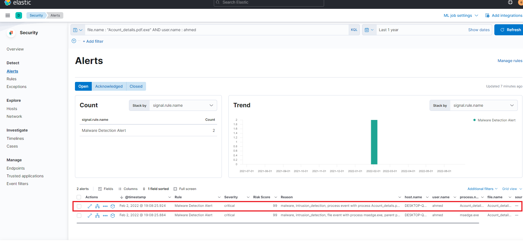The image size is (523, 241).
Task: Open the Trend panel Stack by dropdown
Action: (484, 105)
